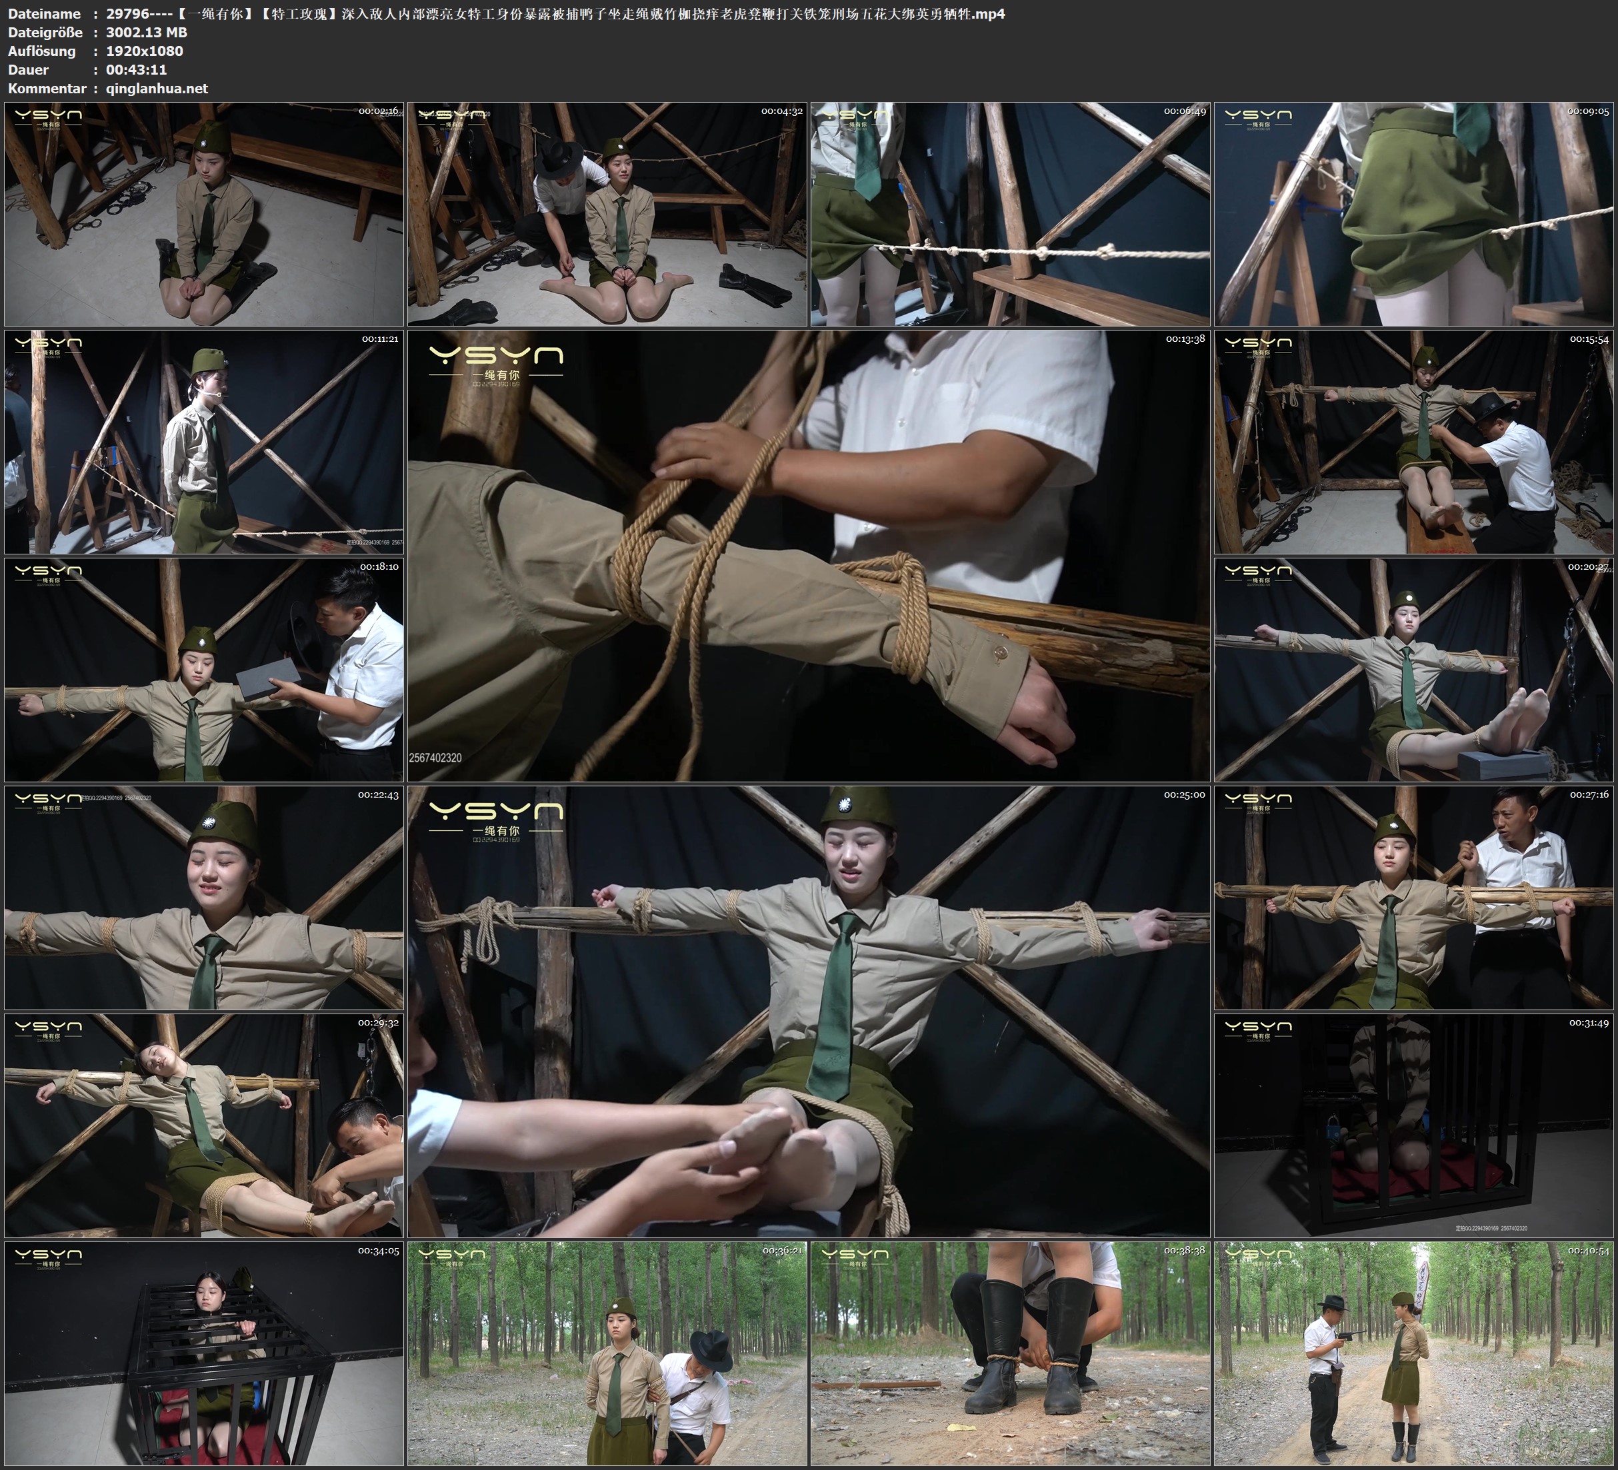Click the qinglanhua.net comment text

(157, 88)
